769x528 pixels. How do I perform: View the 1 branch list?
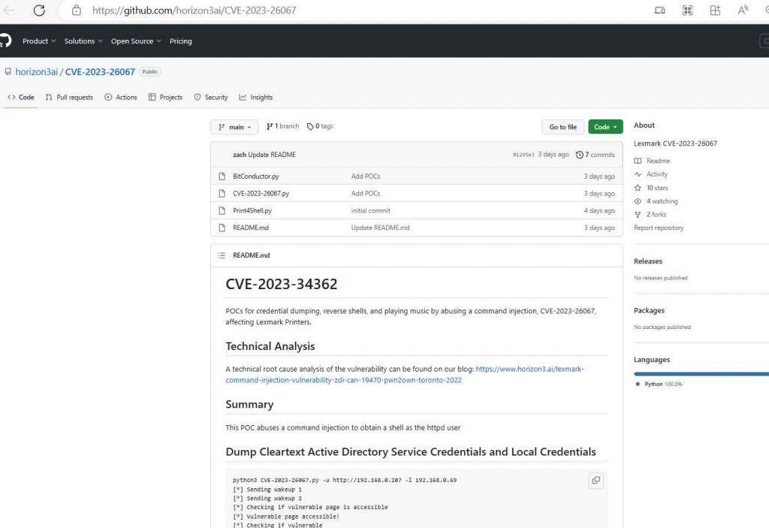pos(282,126)
